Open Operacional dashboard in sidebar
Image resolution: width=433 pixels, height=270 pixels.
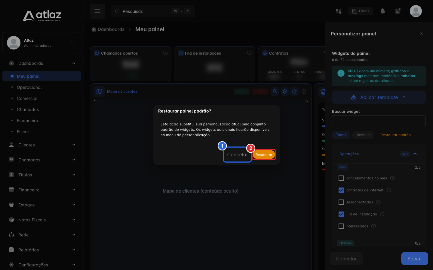pyautogui.click(x=29, y=87)
